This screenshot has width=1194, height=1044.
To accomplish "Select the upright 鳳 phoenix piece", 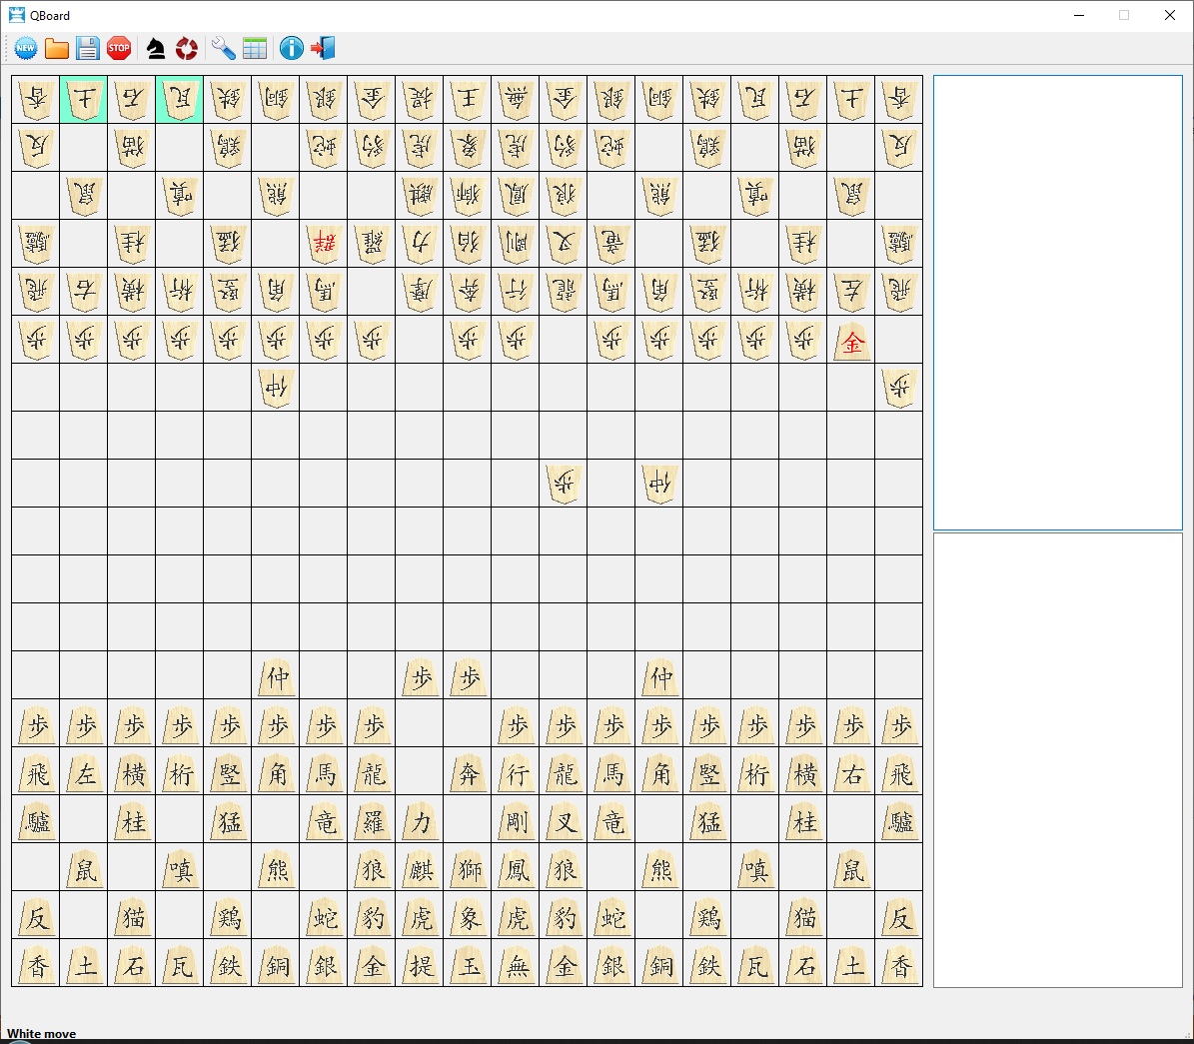I will [516, 867].
